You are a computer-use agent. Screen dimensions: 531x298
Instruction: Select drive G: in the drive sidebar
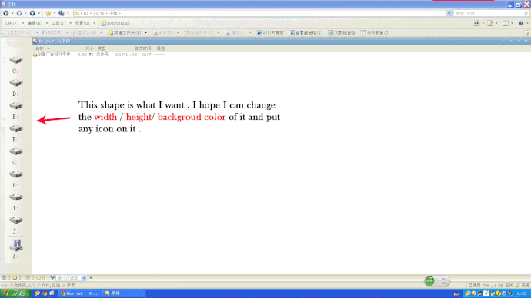pyautogui.click(x=16, y=157)
